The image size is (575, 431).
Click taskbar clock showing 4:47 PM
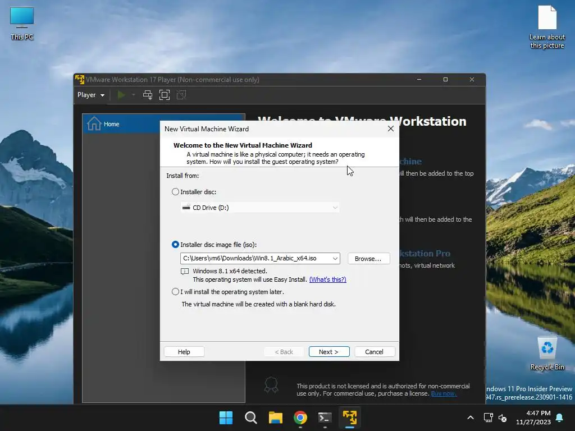pos(533,418)
